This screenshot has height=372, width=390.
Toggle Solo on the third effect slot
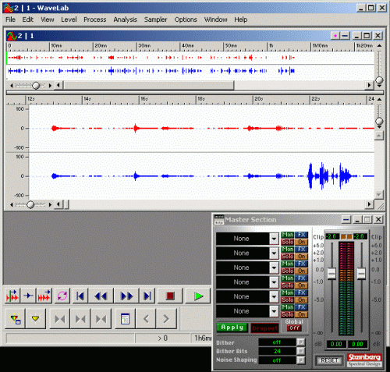point(288,271)
